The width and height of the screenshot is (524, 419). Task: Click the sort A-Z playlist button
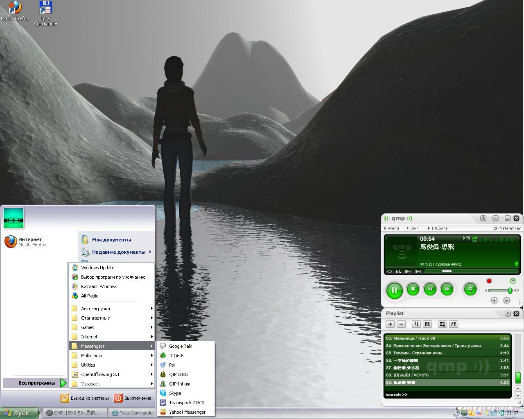(416, 324)
